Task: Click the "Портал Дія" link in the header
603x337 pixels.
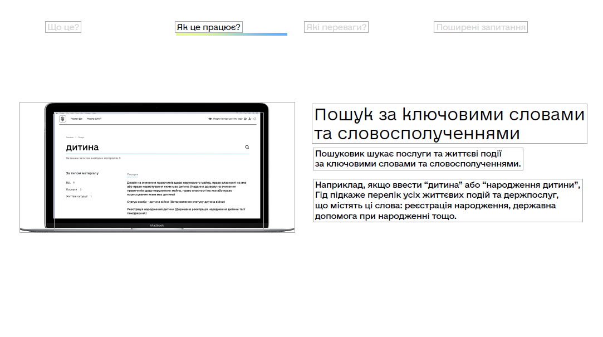Action: click(x=76, y=119)
